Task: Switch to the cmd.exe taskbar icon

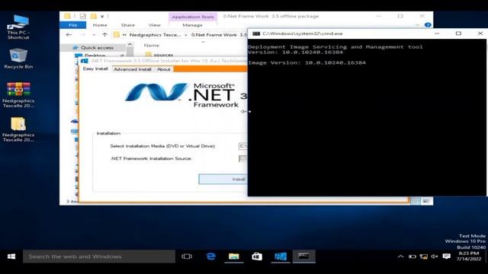Action: point(303,256)
